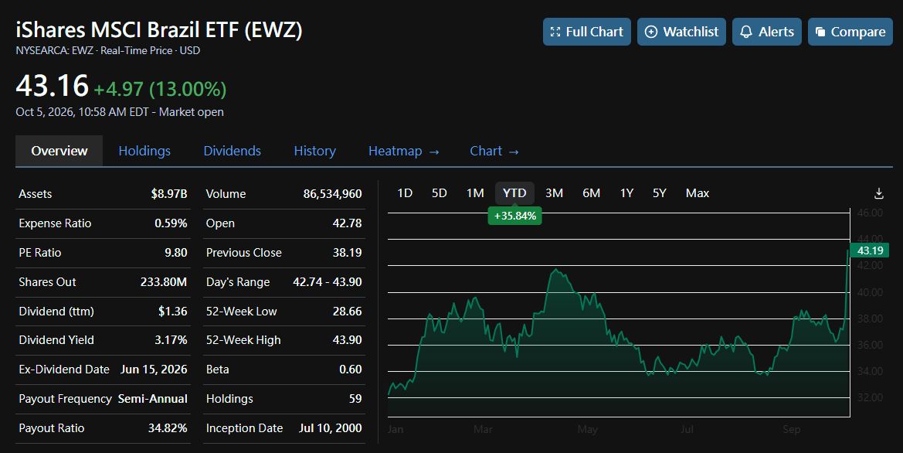Click the 43.19 current price chart label
The image size is (903, 453).
(870, 250)
